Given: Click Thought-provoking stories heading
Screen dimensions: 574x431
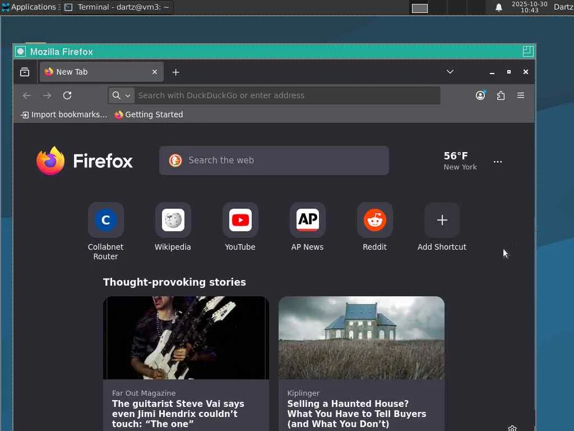Looking at the screenshot, I should [x=175, y=282].
